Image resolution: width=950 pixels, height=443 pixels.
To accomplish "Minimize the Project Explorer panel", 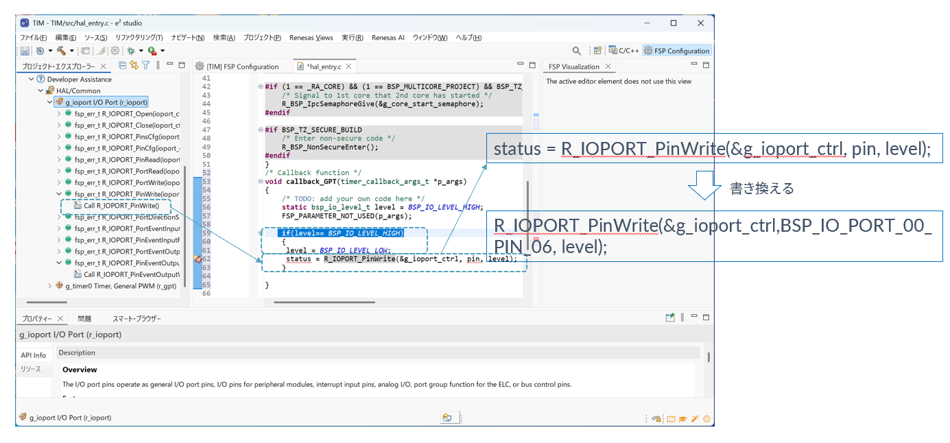I will tap(171, 65).
